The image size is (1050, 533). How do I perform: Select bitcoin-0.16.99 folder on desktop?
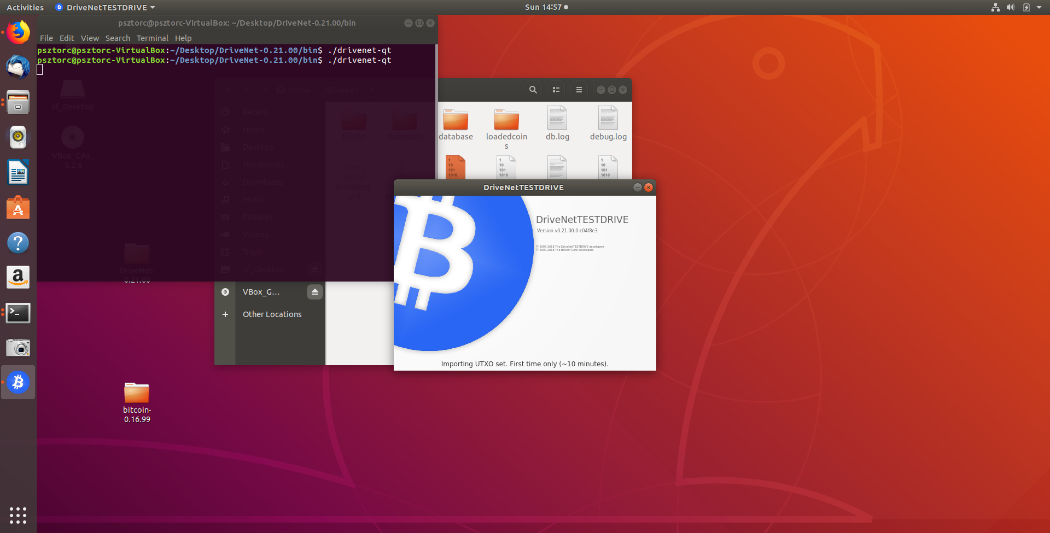(x=137, y=403)
